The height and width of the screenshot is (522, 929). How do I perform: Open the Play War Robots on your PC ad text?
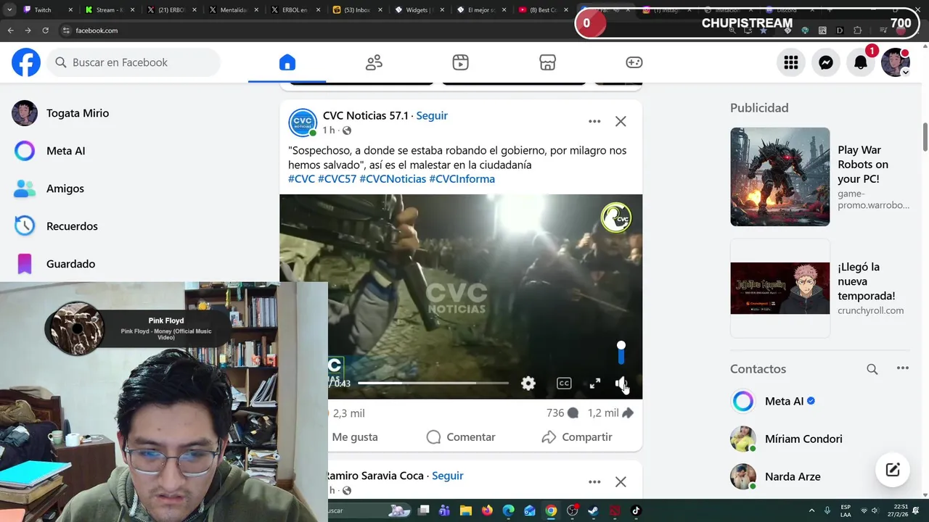[863, 165]
